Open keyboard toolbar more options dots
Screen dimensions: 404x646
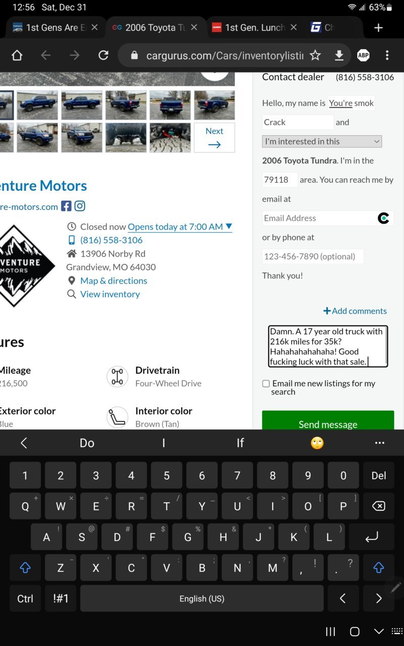[380, 443]
